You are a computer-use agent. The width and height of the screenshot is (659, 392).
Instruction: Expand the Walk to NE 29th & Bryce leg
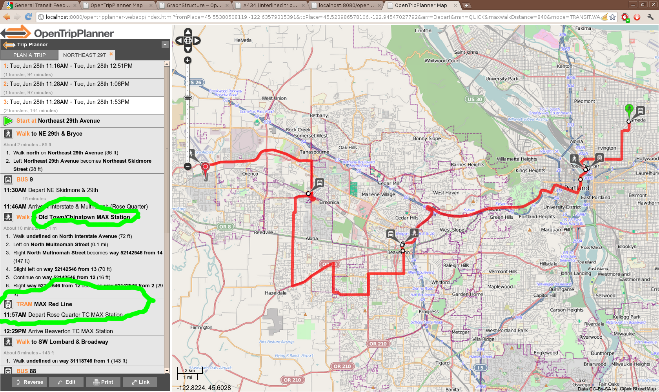coord(49,134)
